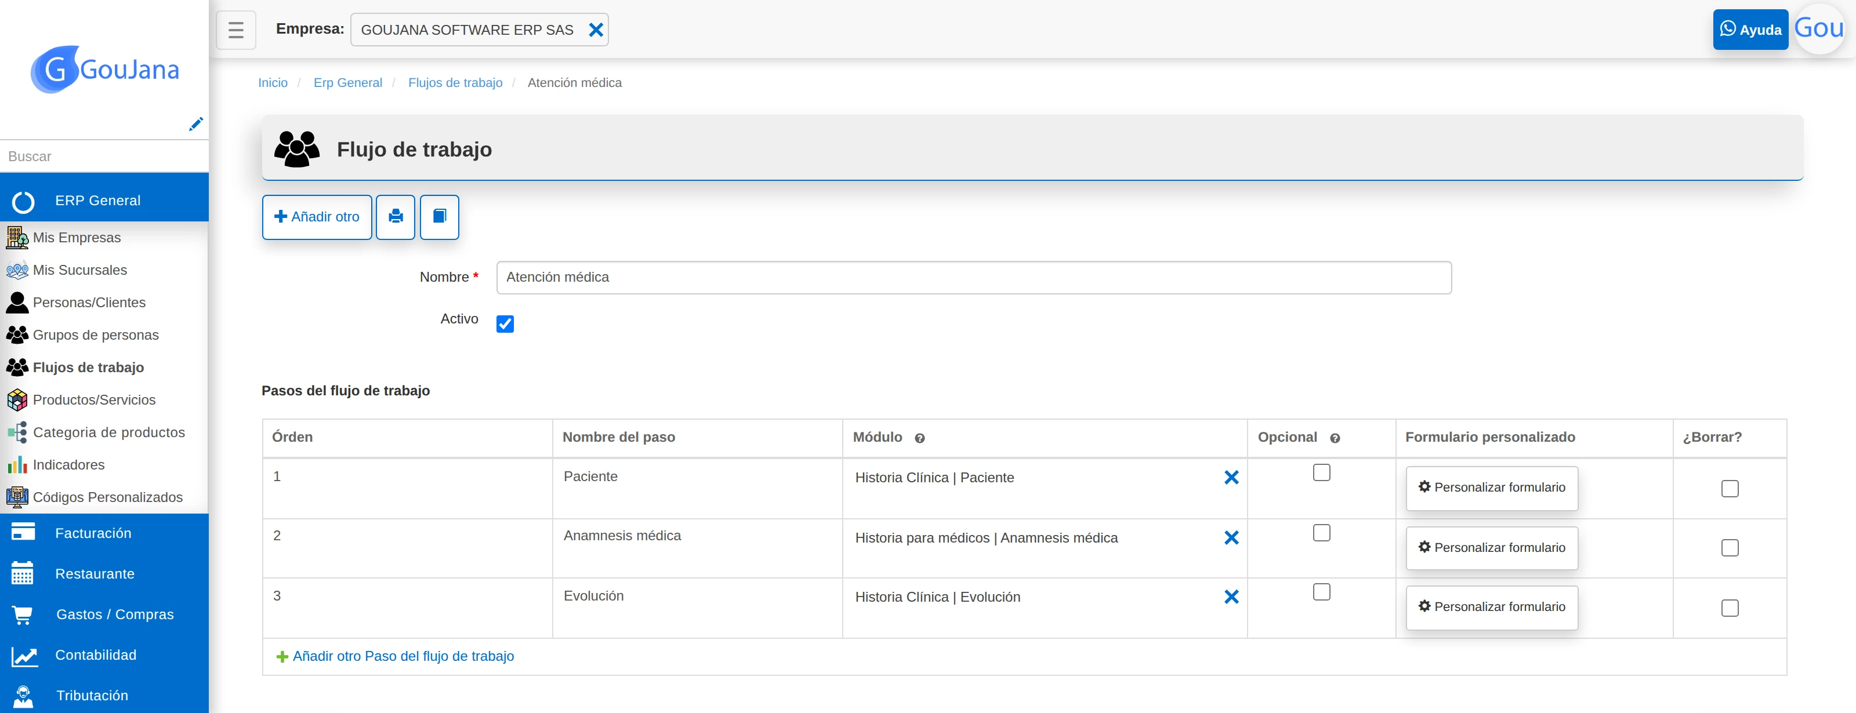The image size is (1856, 713).
Task: Click the Flujo de trabajo people group icon
Action: (297, 149)
